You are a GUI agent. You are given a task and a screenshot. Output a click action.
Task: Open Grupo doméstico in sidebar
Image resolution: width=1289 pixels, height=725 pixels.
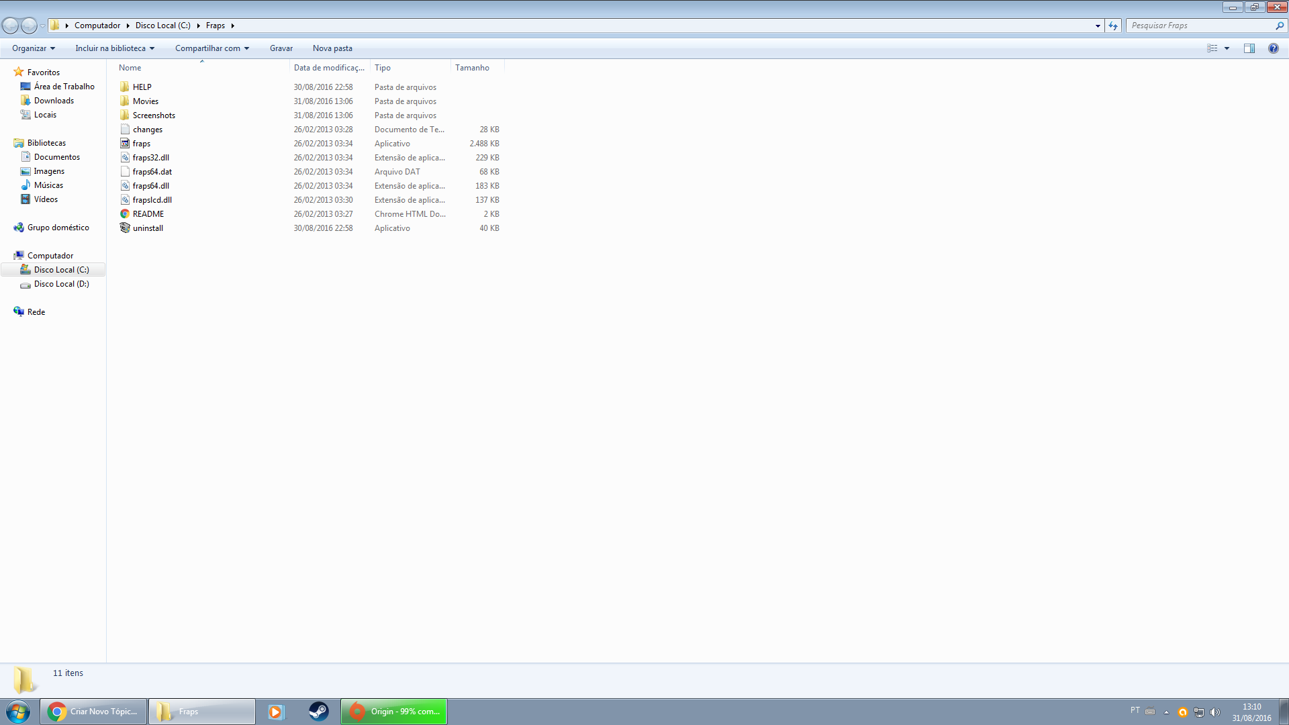point(58,227)
